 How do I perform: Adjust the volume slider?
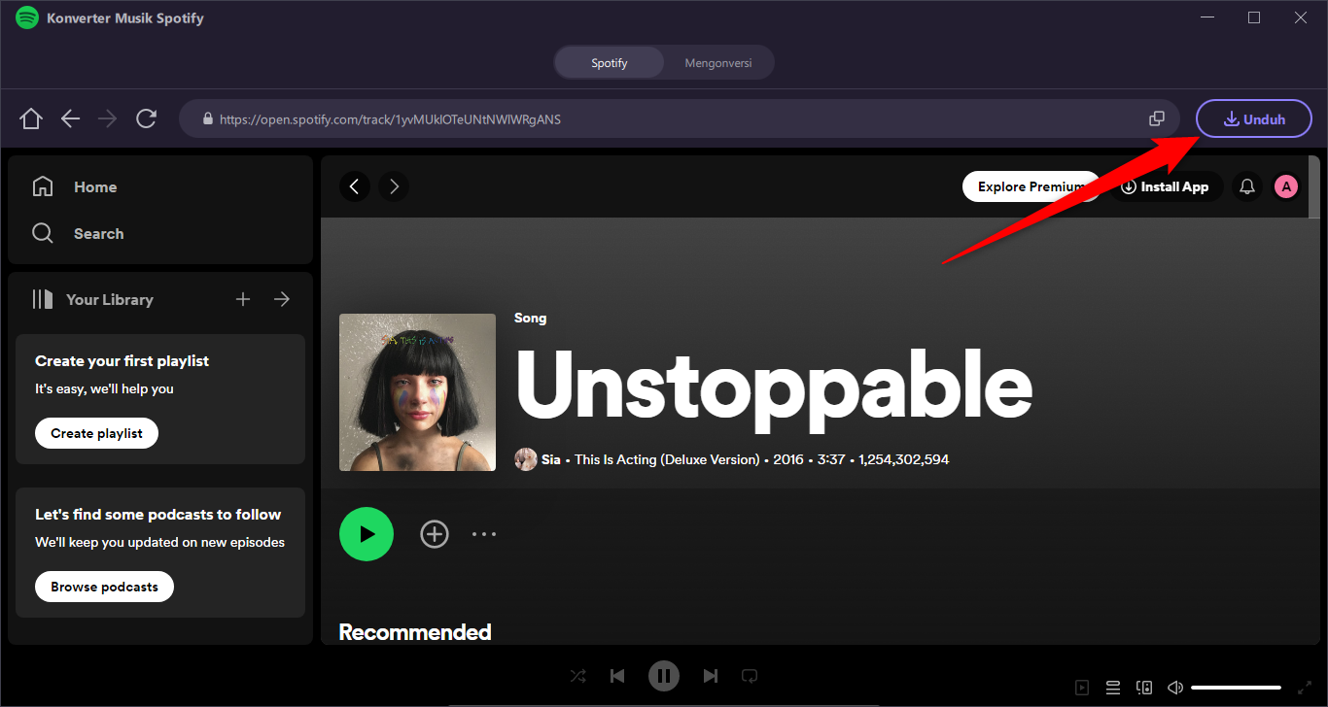[x=1236, y=688]
